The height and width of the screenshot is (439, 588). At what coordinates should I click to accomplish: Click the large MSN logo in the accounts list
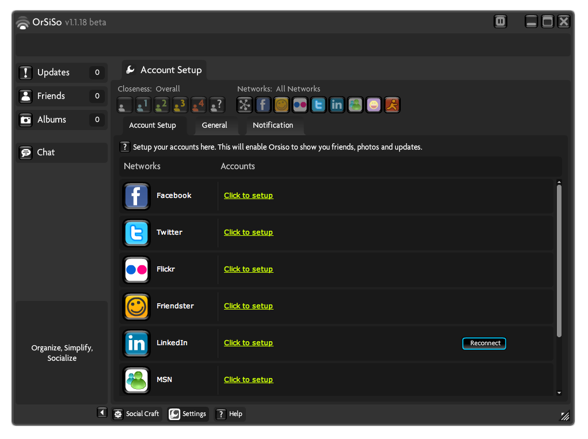click(136, 380)
